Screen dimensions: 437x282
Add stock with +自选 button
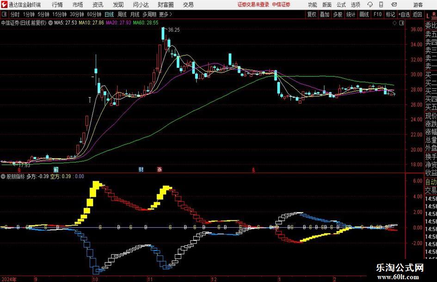coord(404,14)
